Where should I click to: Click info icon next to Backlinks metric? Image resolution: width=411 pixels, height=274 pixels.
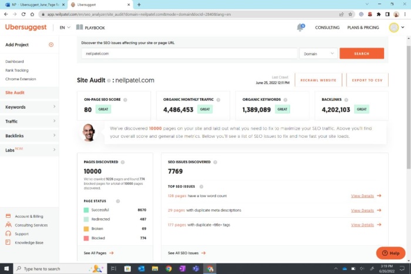pyautogui.click(x=347, y=100)
